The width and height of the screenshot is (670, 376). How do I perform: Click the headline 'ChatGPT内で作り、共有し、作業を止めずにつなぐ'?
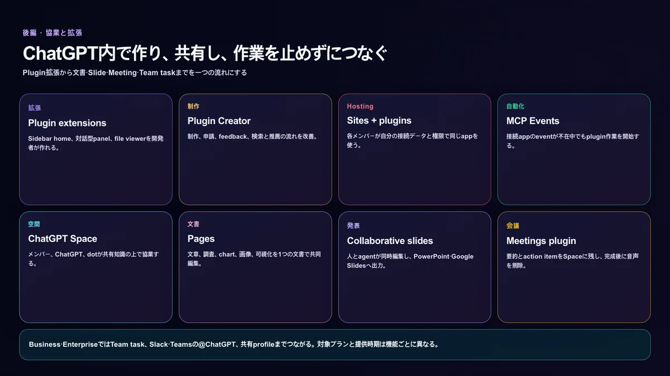click(x=205, y=53)
